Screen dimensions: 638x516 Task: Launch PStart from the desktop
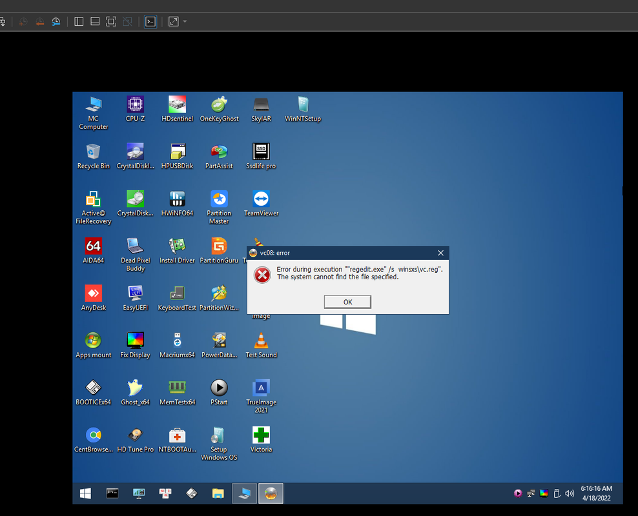pos(219,392)
